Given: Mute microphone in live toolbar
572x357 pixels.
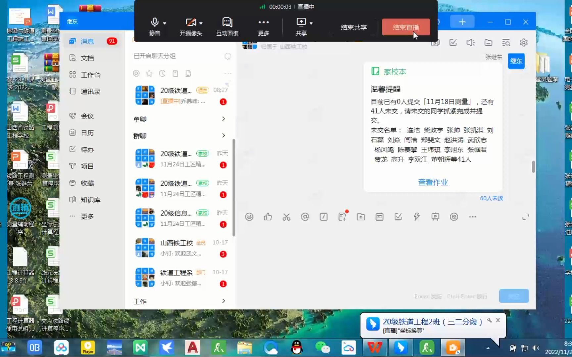Looking at the screenshot, I should pos(155,26).
